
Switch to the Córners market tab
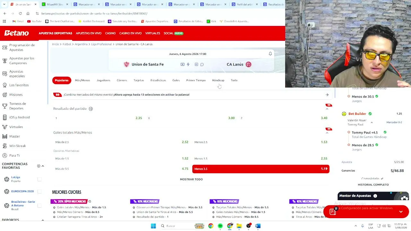coord(122,80)
